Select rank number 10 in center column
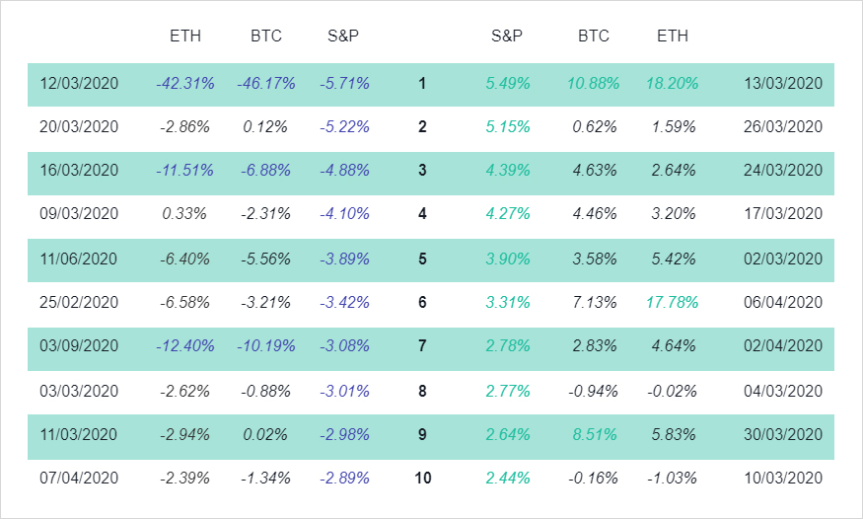 click(x=423, y=479)
